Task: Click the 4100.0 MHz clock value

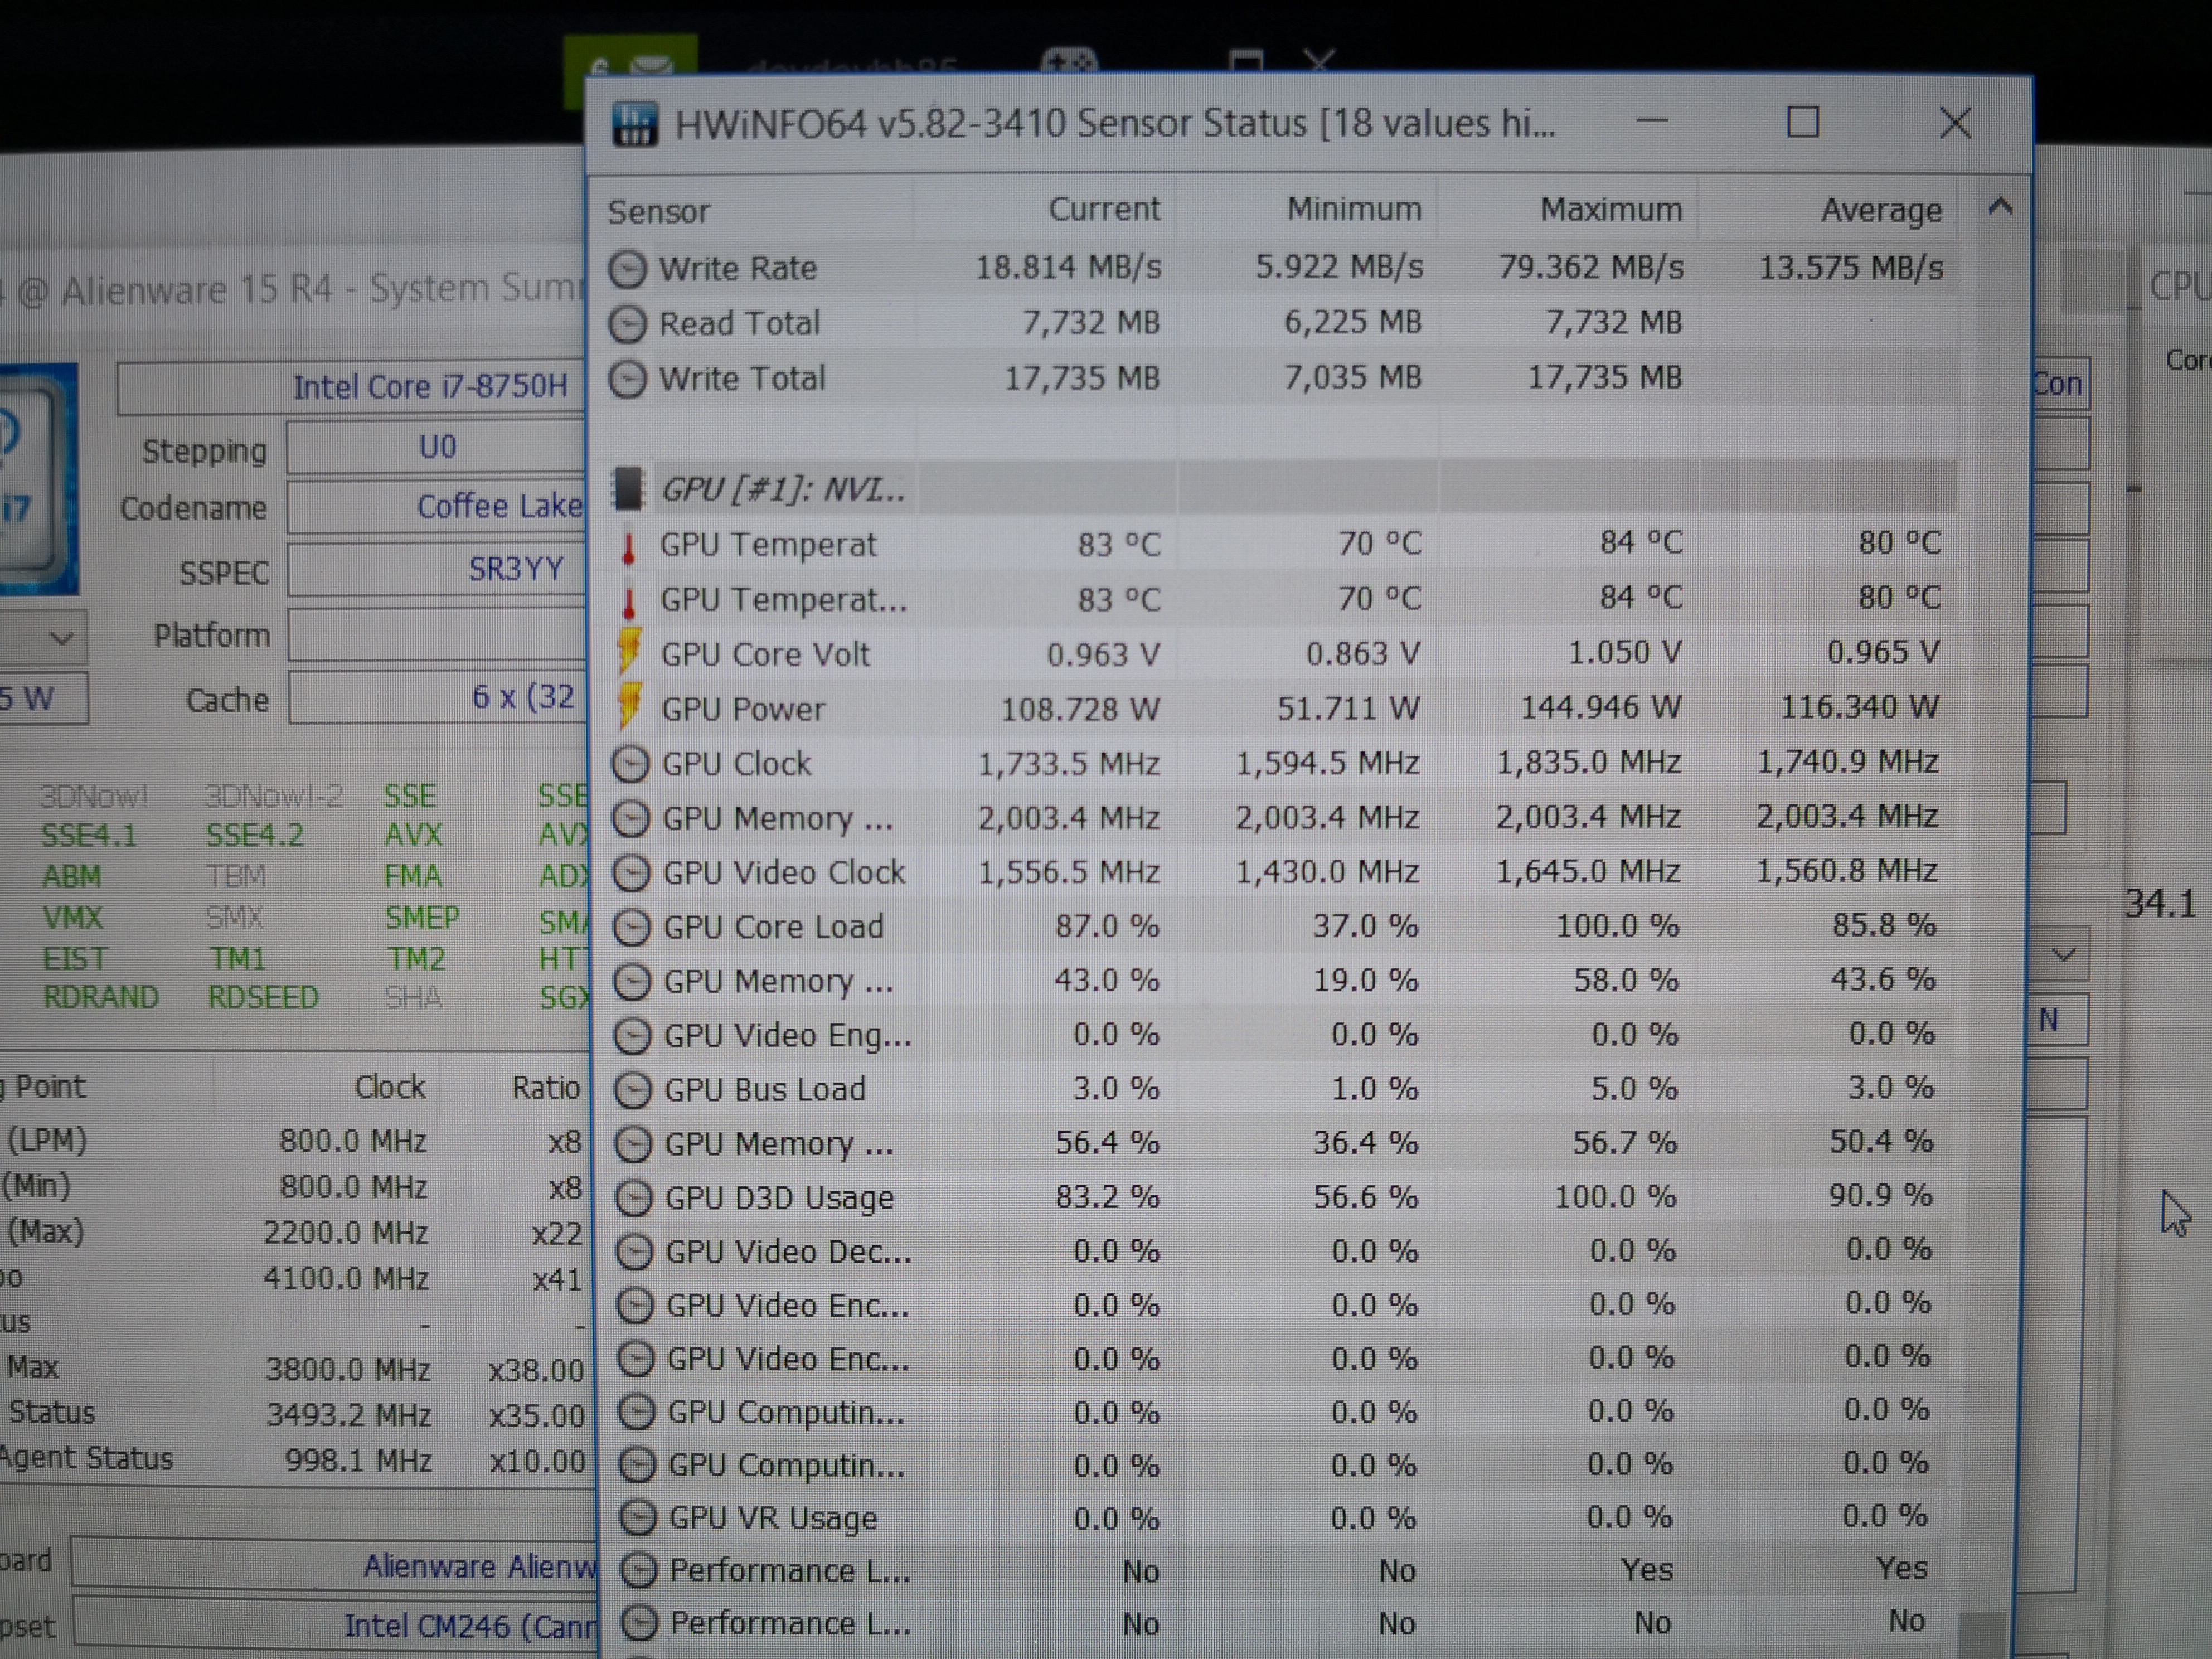Action: [346, 1279]
